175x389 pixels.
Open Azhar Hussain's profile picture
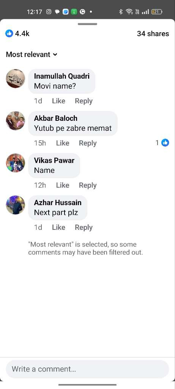15,205
